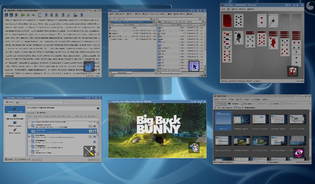
Task: Click the film reel SMPlayer window icon
Action: (194, 148)
